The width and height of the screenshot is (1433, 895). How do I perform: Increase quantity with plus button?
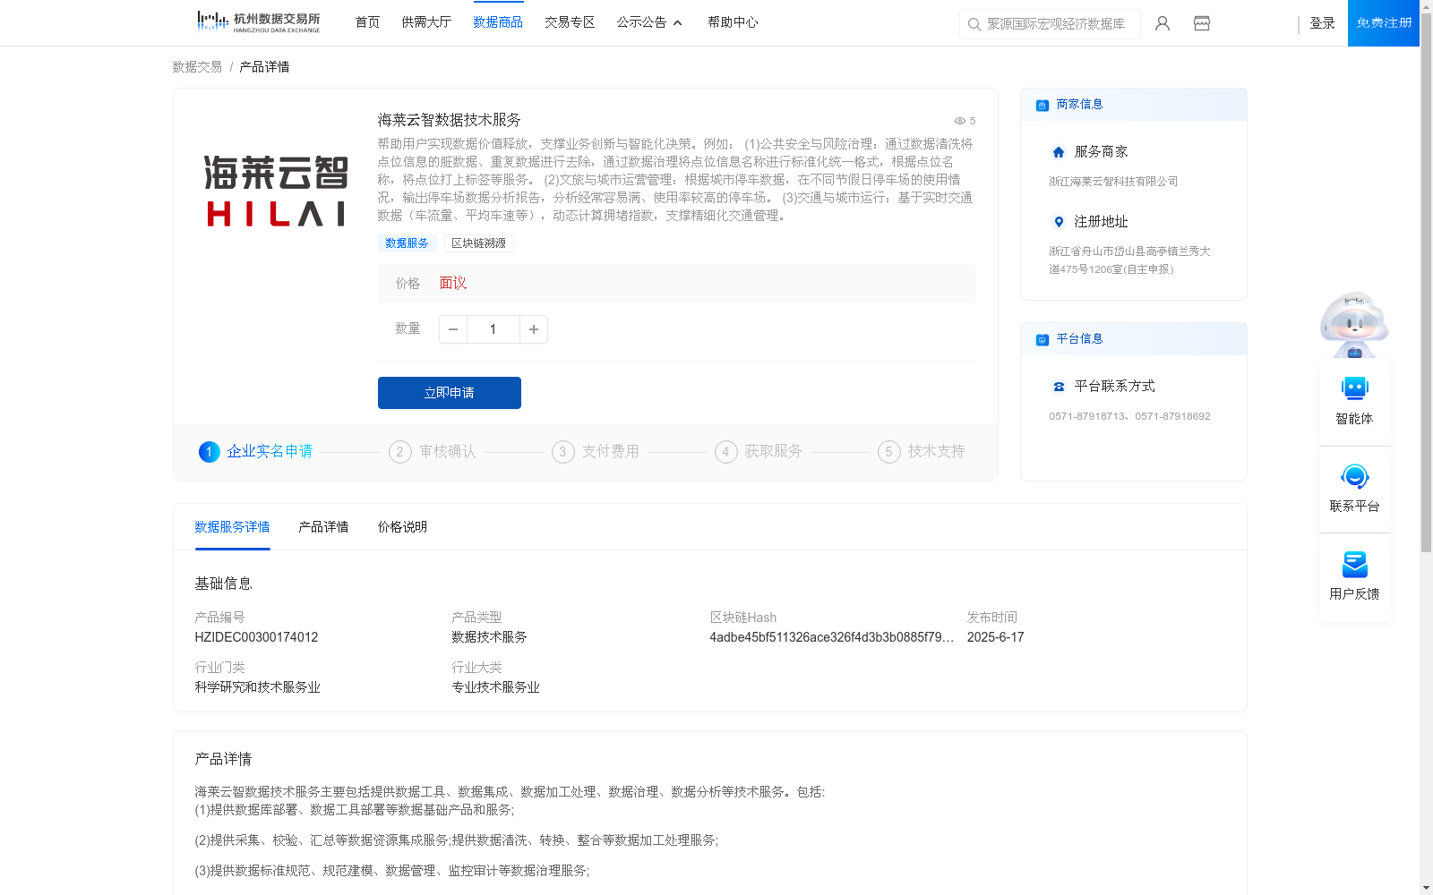534,329
